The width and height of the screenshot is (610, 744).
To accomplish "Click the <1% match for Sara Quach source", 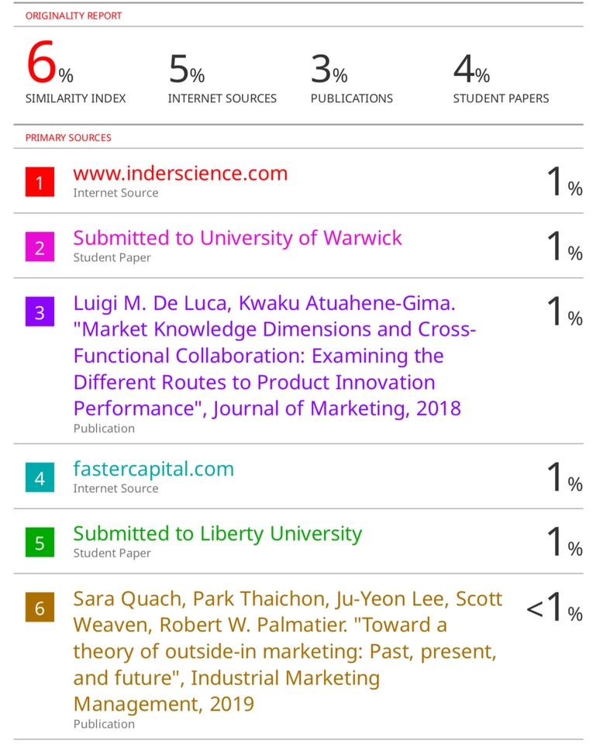I will 554,609.
